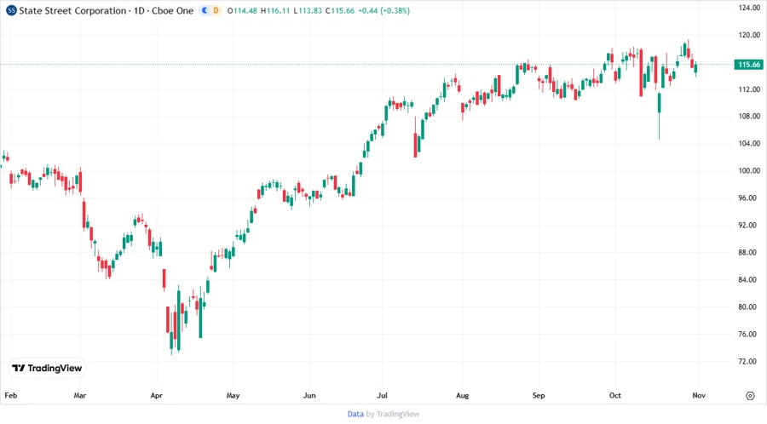
Task: Select the green 115.66 current price label
Action: coord(749,65)
